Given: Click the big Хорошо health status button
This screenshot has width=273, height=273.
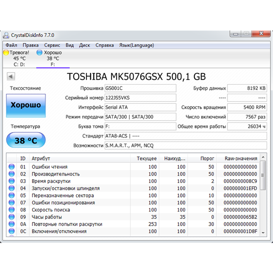Looking at the screenshot, I should coord(26,106).
